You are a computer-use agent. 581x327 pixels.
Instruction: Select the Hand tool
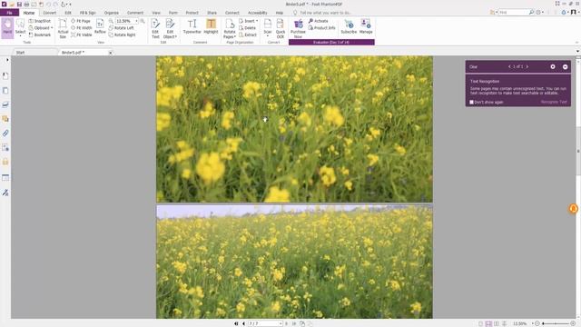tap(7, 28)
